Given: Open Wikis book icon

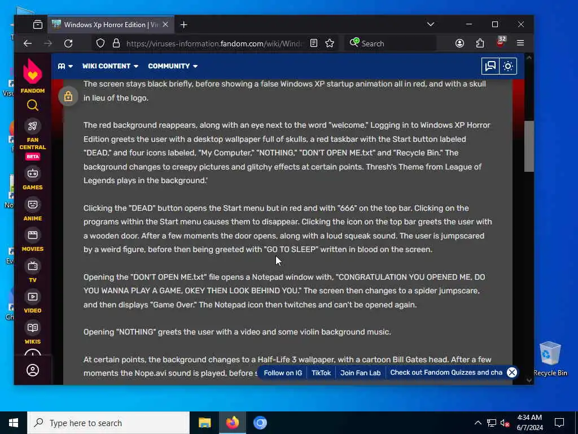Looking at the screenshot, I should (x=32, y=328).
